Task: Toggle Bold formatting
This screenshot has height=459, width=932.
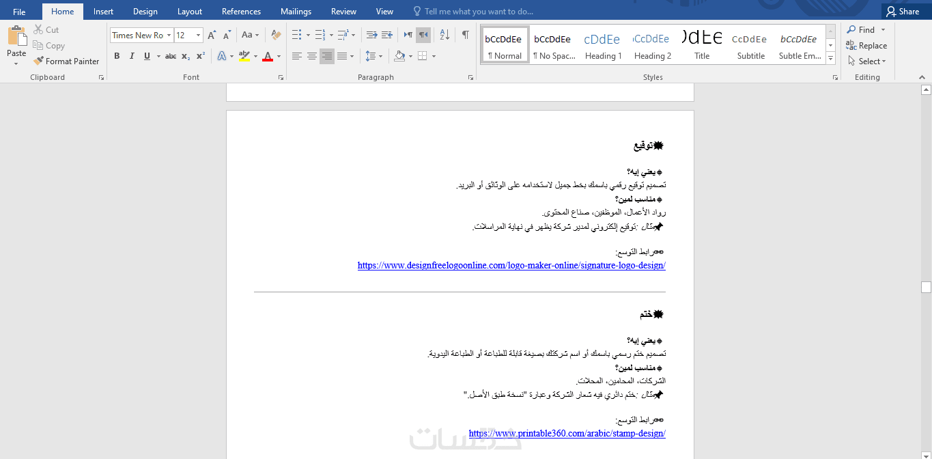Action: click(x=117, y=56)
